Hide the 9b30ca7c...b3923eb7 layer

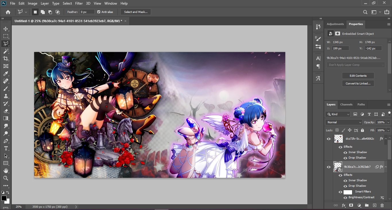(x=329, y=167)
